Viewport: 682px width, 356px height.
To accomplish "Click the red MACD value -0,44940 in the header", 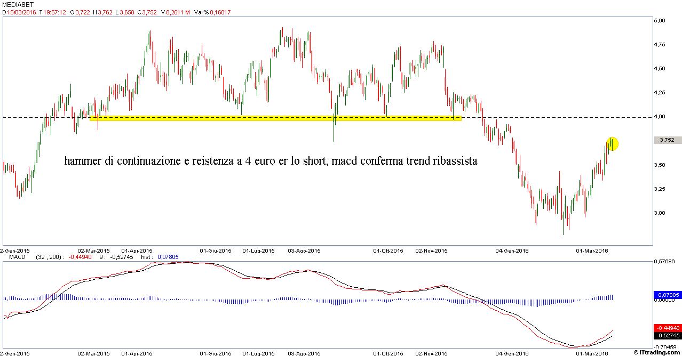I will tap(81, 257).
